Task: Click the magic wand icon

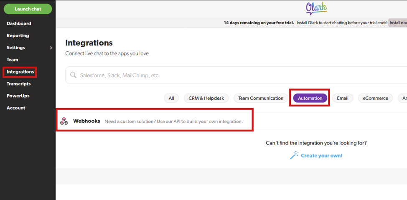Action: click(294, 155)
